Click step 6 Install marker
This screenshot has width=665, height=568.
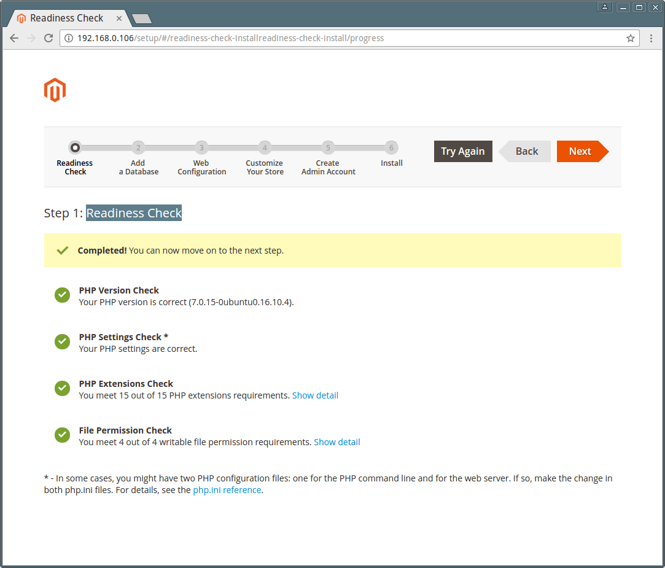tap(392, 147)
